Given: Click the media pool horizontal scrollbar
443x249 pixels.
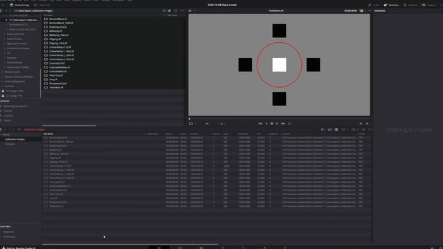Looking at the screenshot, I should (130, 244).
